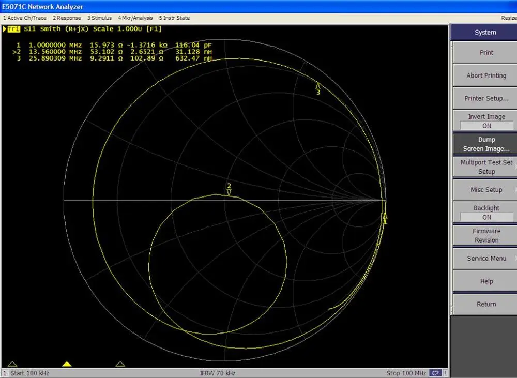This screenshot has width=517, height=378.
Task: Click marker 3 triangle on Smith chart
Action: point(318,86)
